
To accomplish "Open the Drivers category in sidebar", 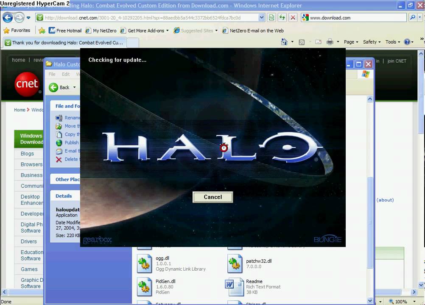I will tap(28, 241).
